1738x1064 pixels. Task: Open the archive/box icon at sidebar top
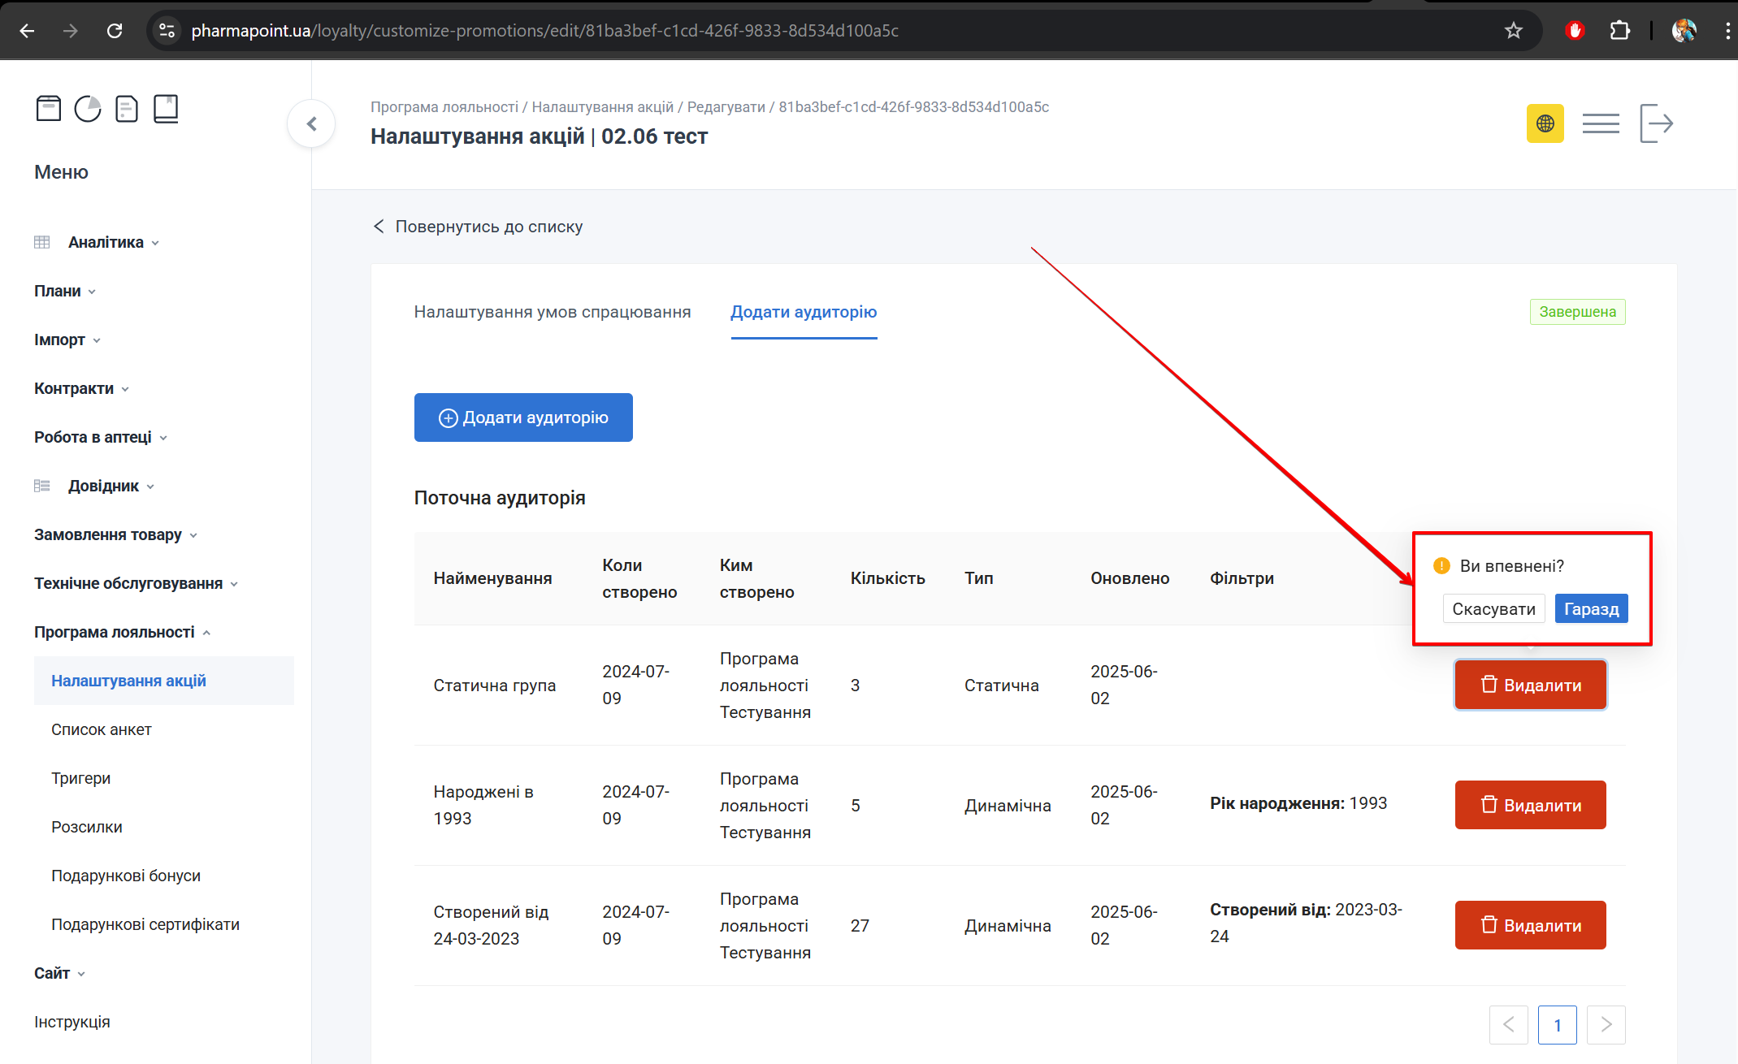(49, 108)
